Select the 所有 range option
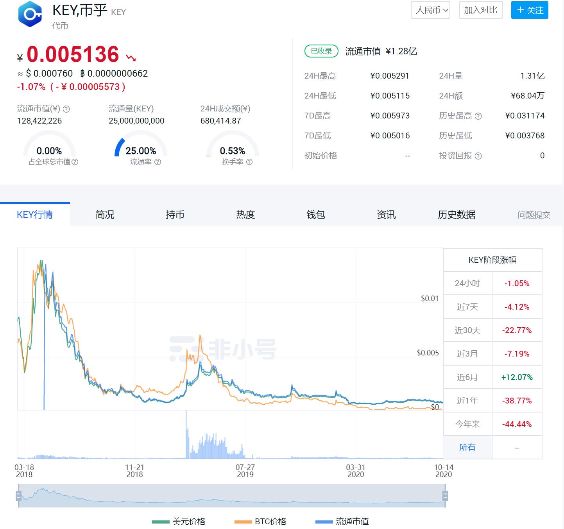 click(467, 447)
